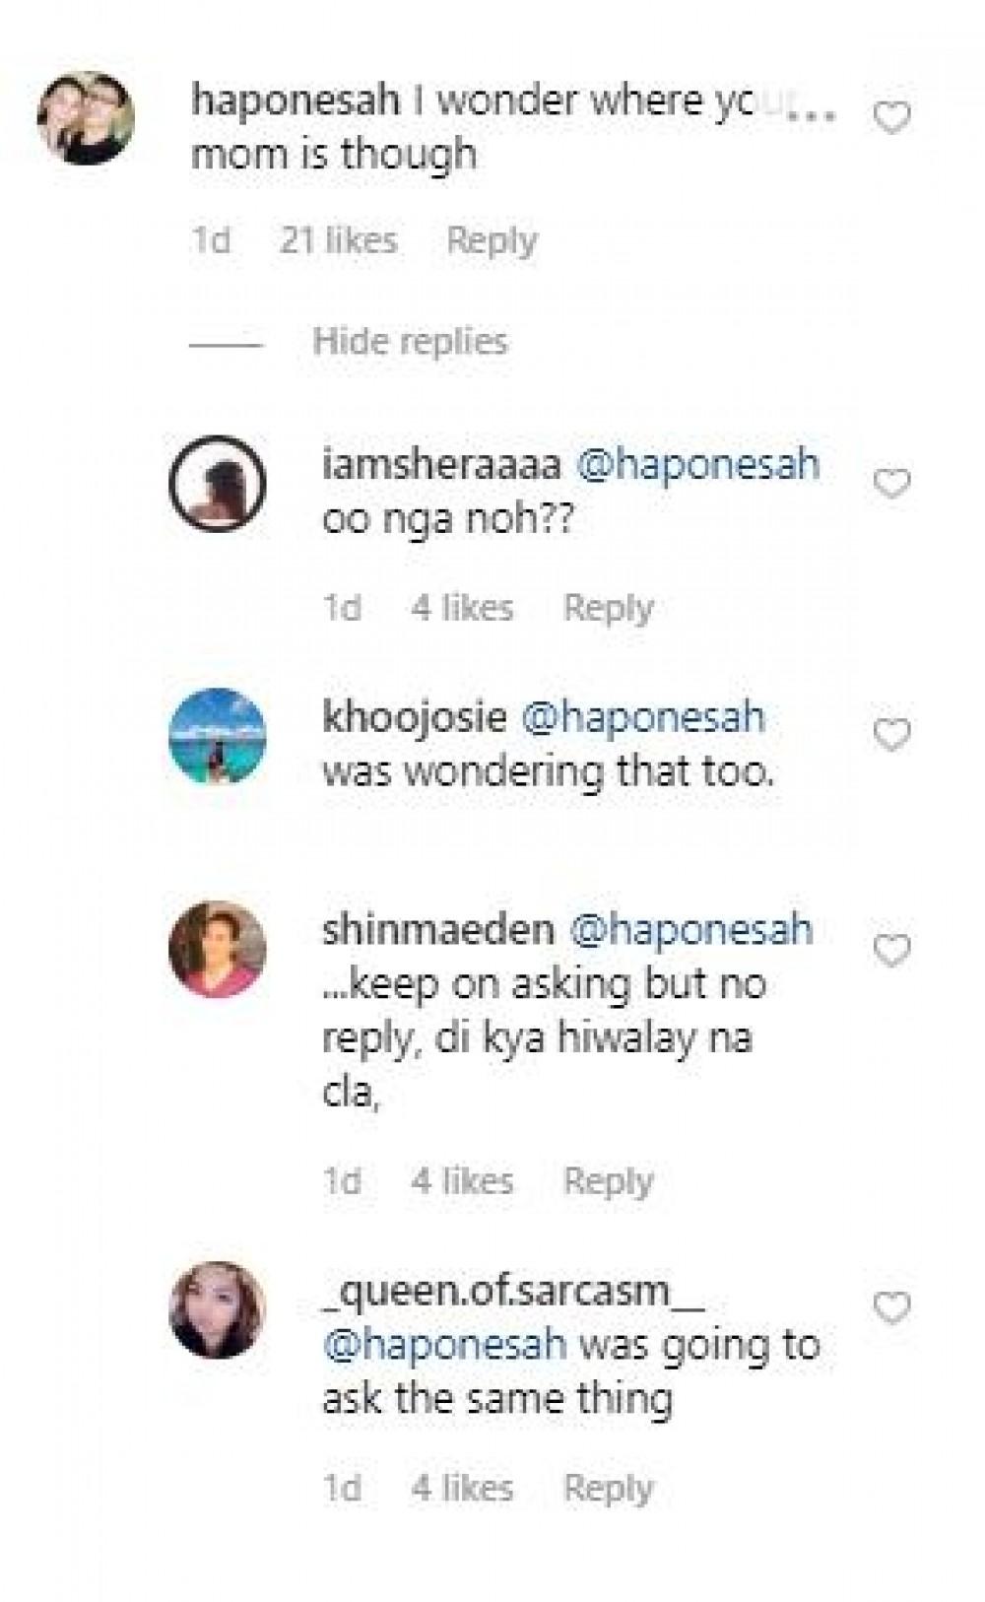Viewport: 985px width, 1602px height.
Task: Heart shinmaeden's reply
Action: [x=892, y=950]
